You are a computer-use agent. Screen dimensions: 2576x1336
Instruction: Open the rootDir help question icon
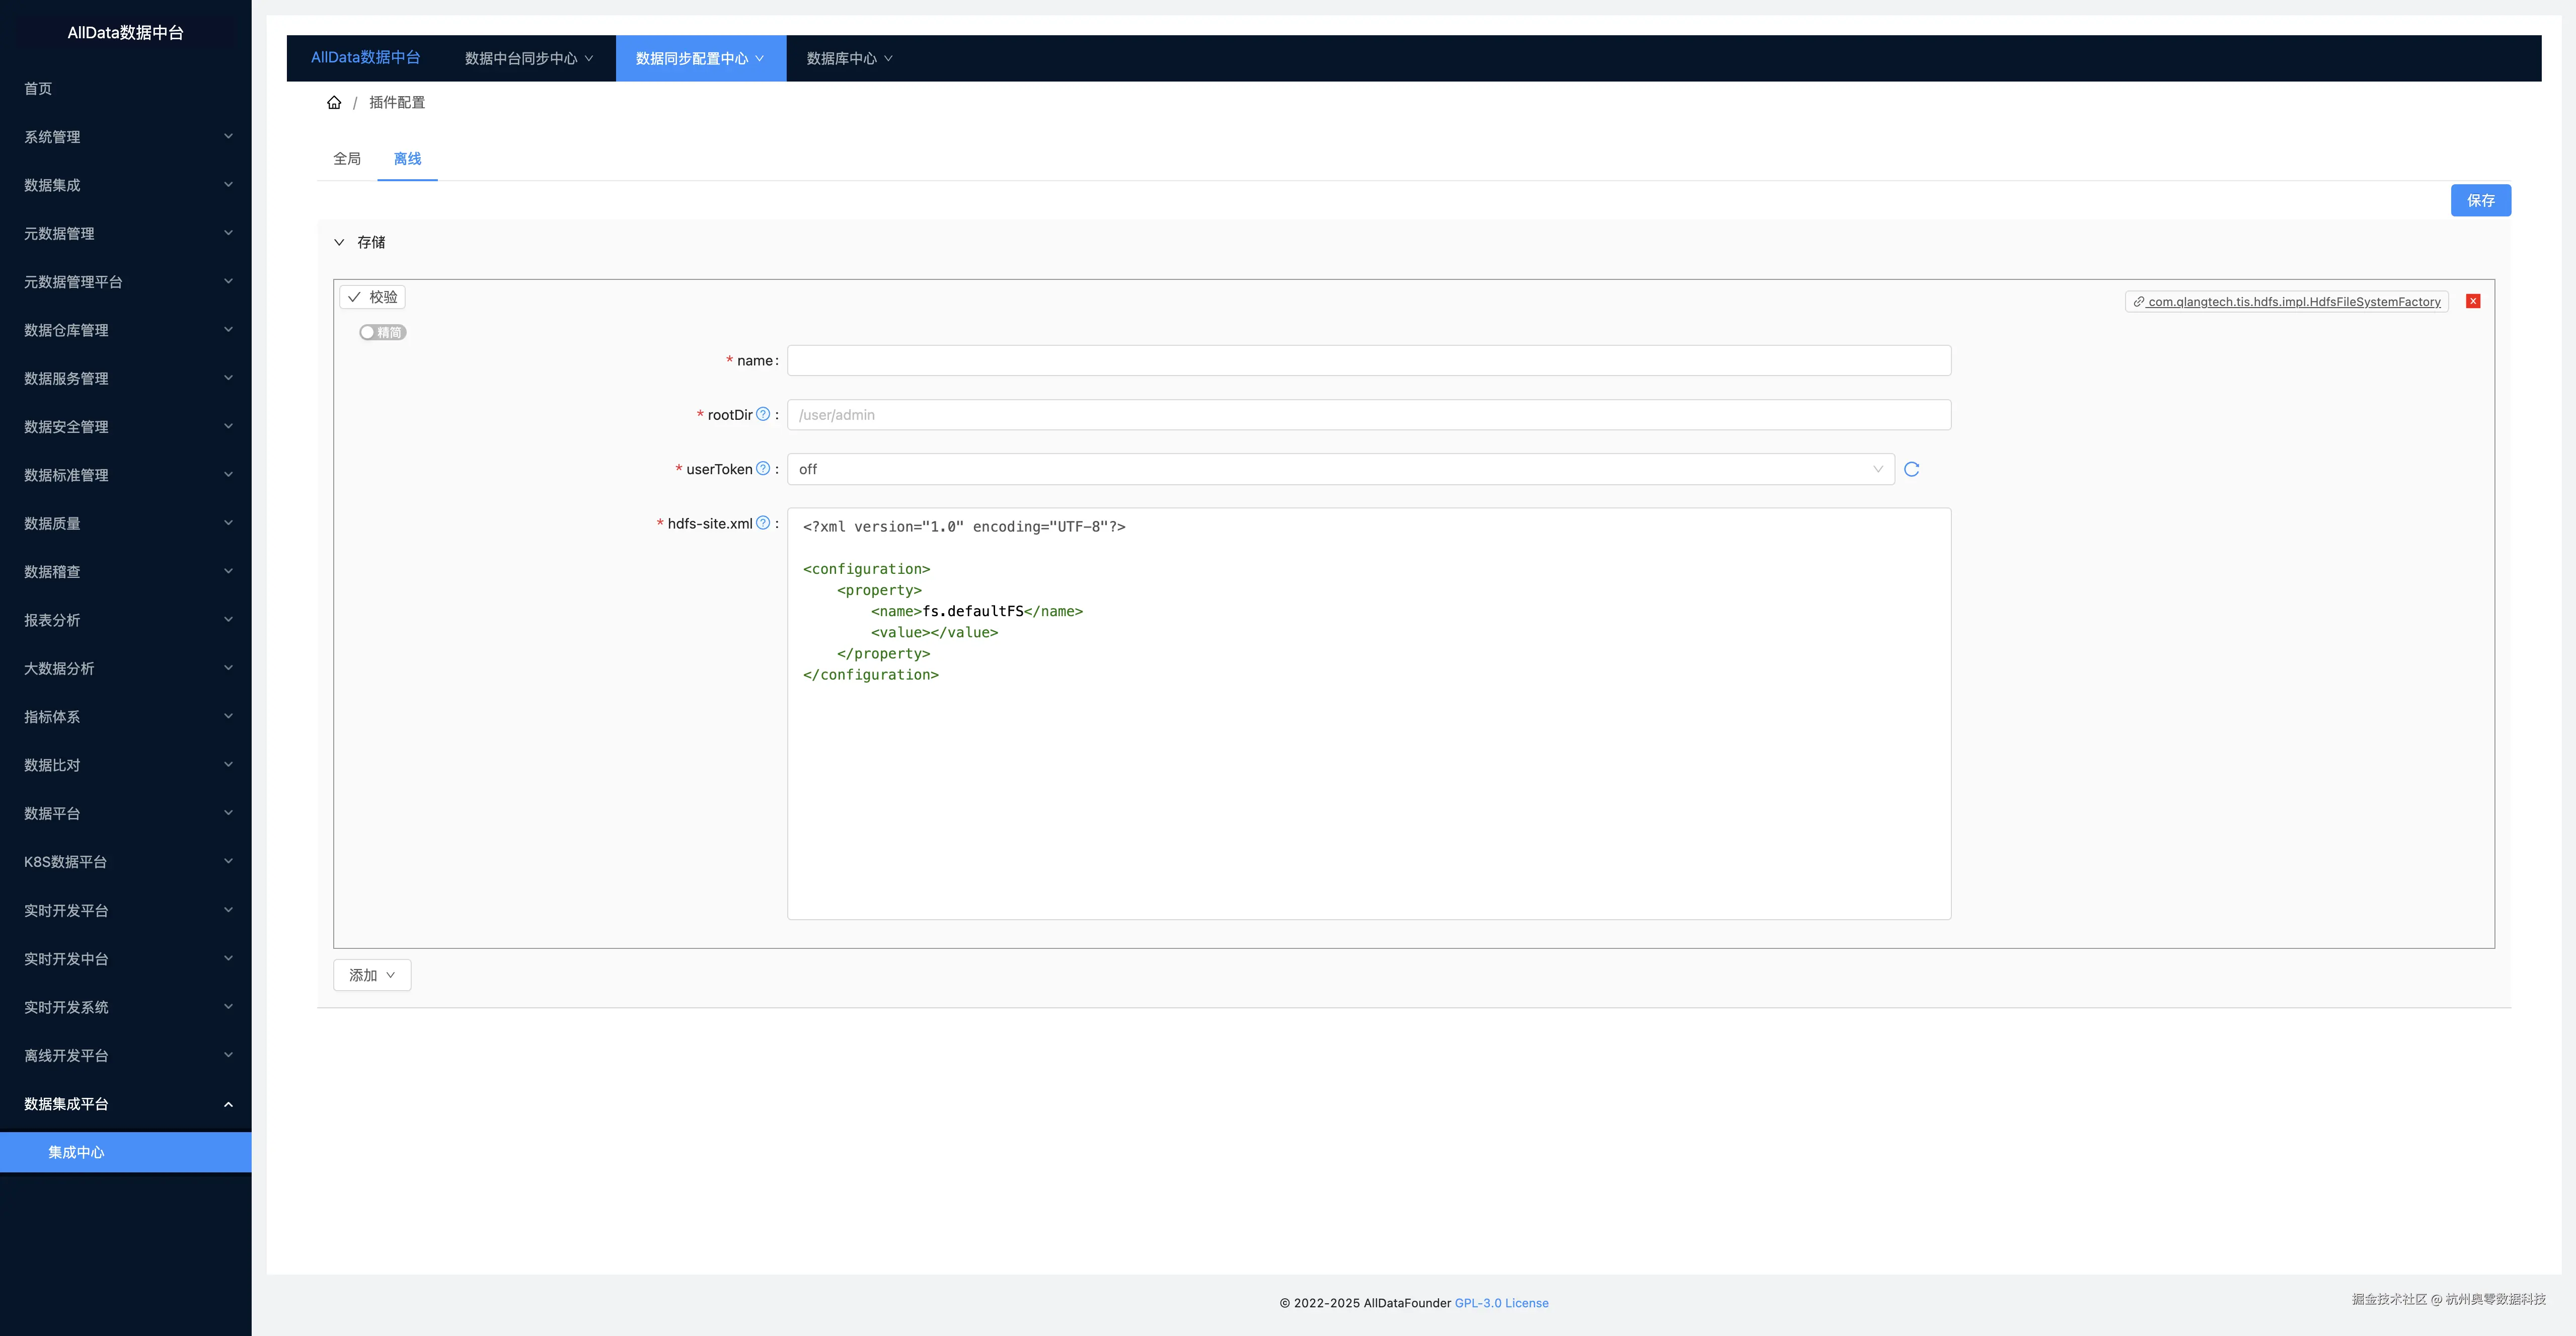point(763,414)
